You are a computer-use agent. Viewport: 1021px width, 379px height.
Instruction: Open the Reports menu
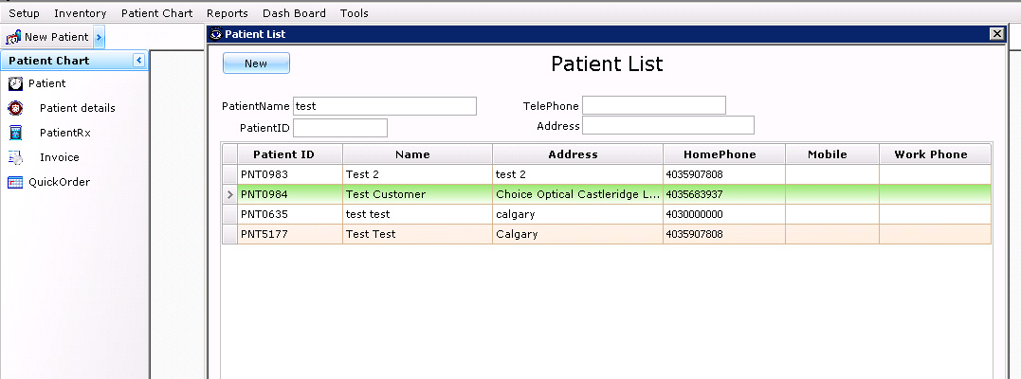point(228,13)
